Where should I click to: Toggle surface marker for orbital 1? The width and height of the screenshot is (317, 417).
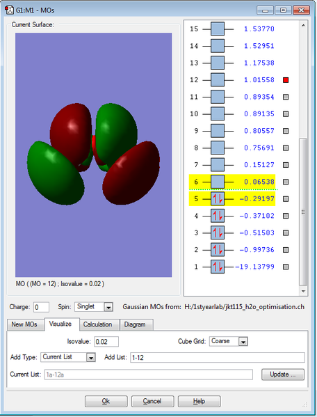(286, 267)
